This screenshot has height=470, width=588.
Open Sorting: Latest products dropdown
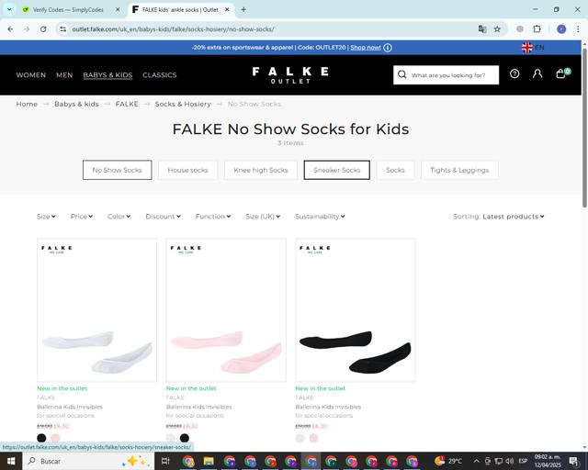pyautogui.click(x=498, y=217)
